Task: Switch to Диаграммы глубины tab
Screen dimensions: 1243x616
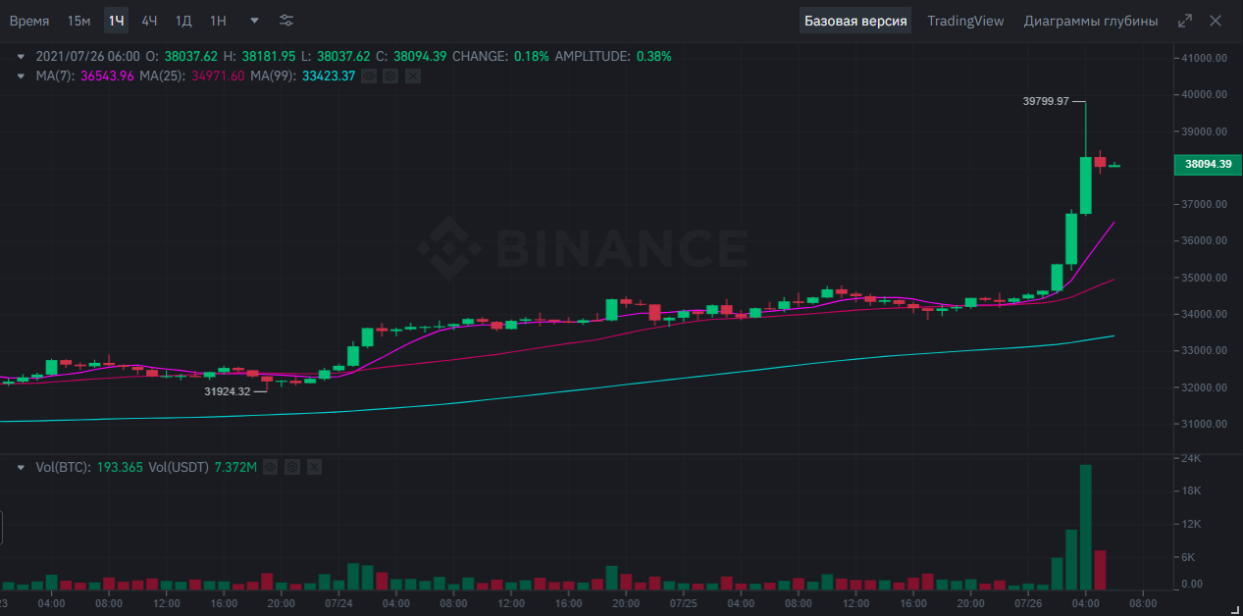Action: [1090, 21]
